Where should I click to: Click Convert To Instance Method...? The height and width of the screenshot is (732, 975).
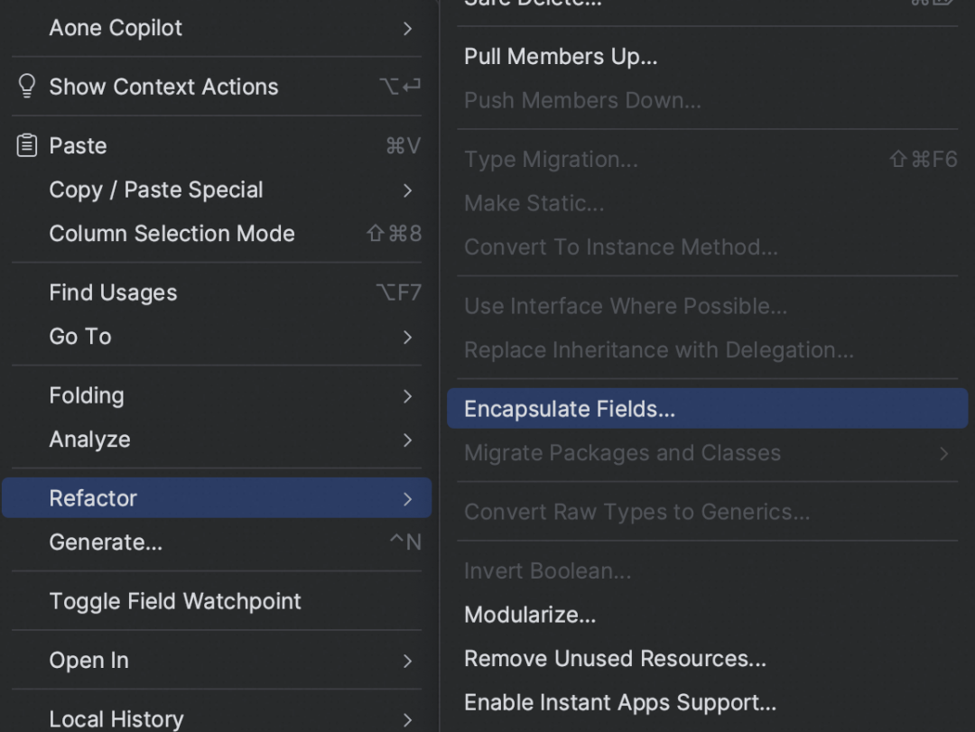point(708,247)
